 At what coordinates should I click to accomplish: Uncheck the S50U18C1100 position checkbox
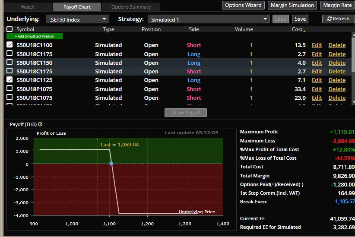[10, 45]
